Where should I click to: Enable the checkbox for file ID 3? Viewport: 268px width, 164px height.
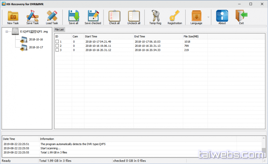coord(57,50)
